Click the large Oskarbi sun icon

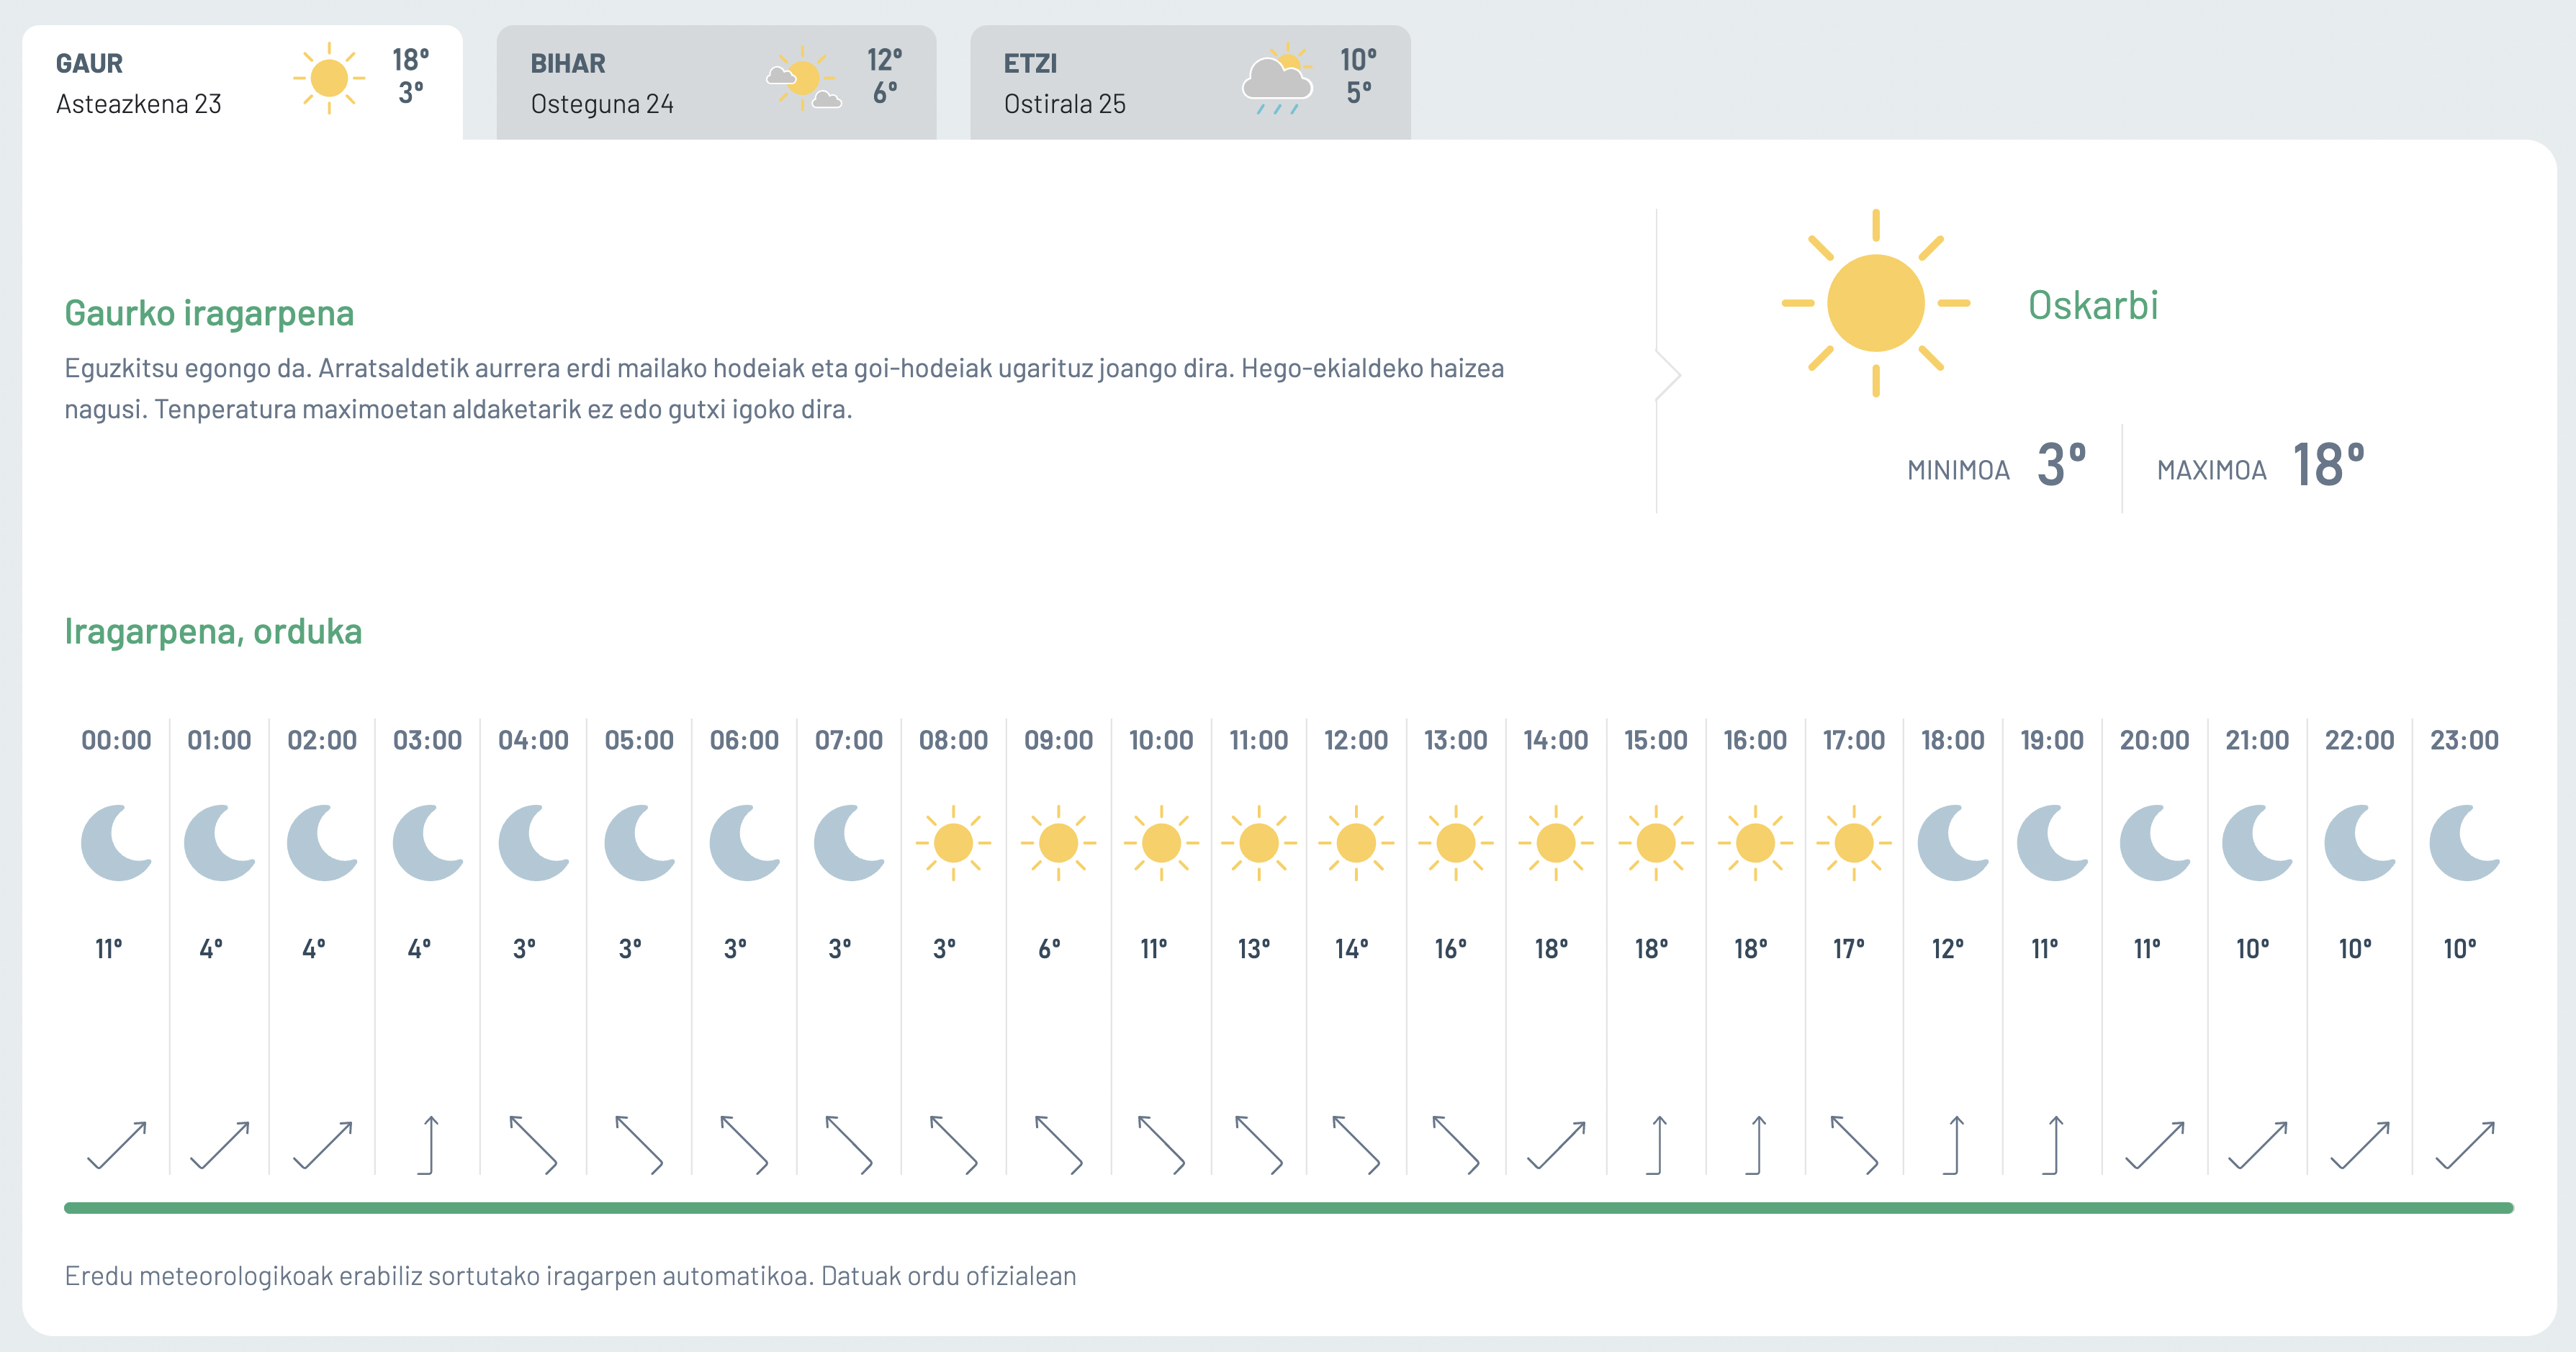(1875, 303)
